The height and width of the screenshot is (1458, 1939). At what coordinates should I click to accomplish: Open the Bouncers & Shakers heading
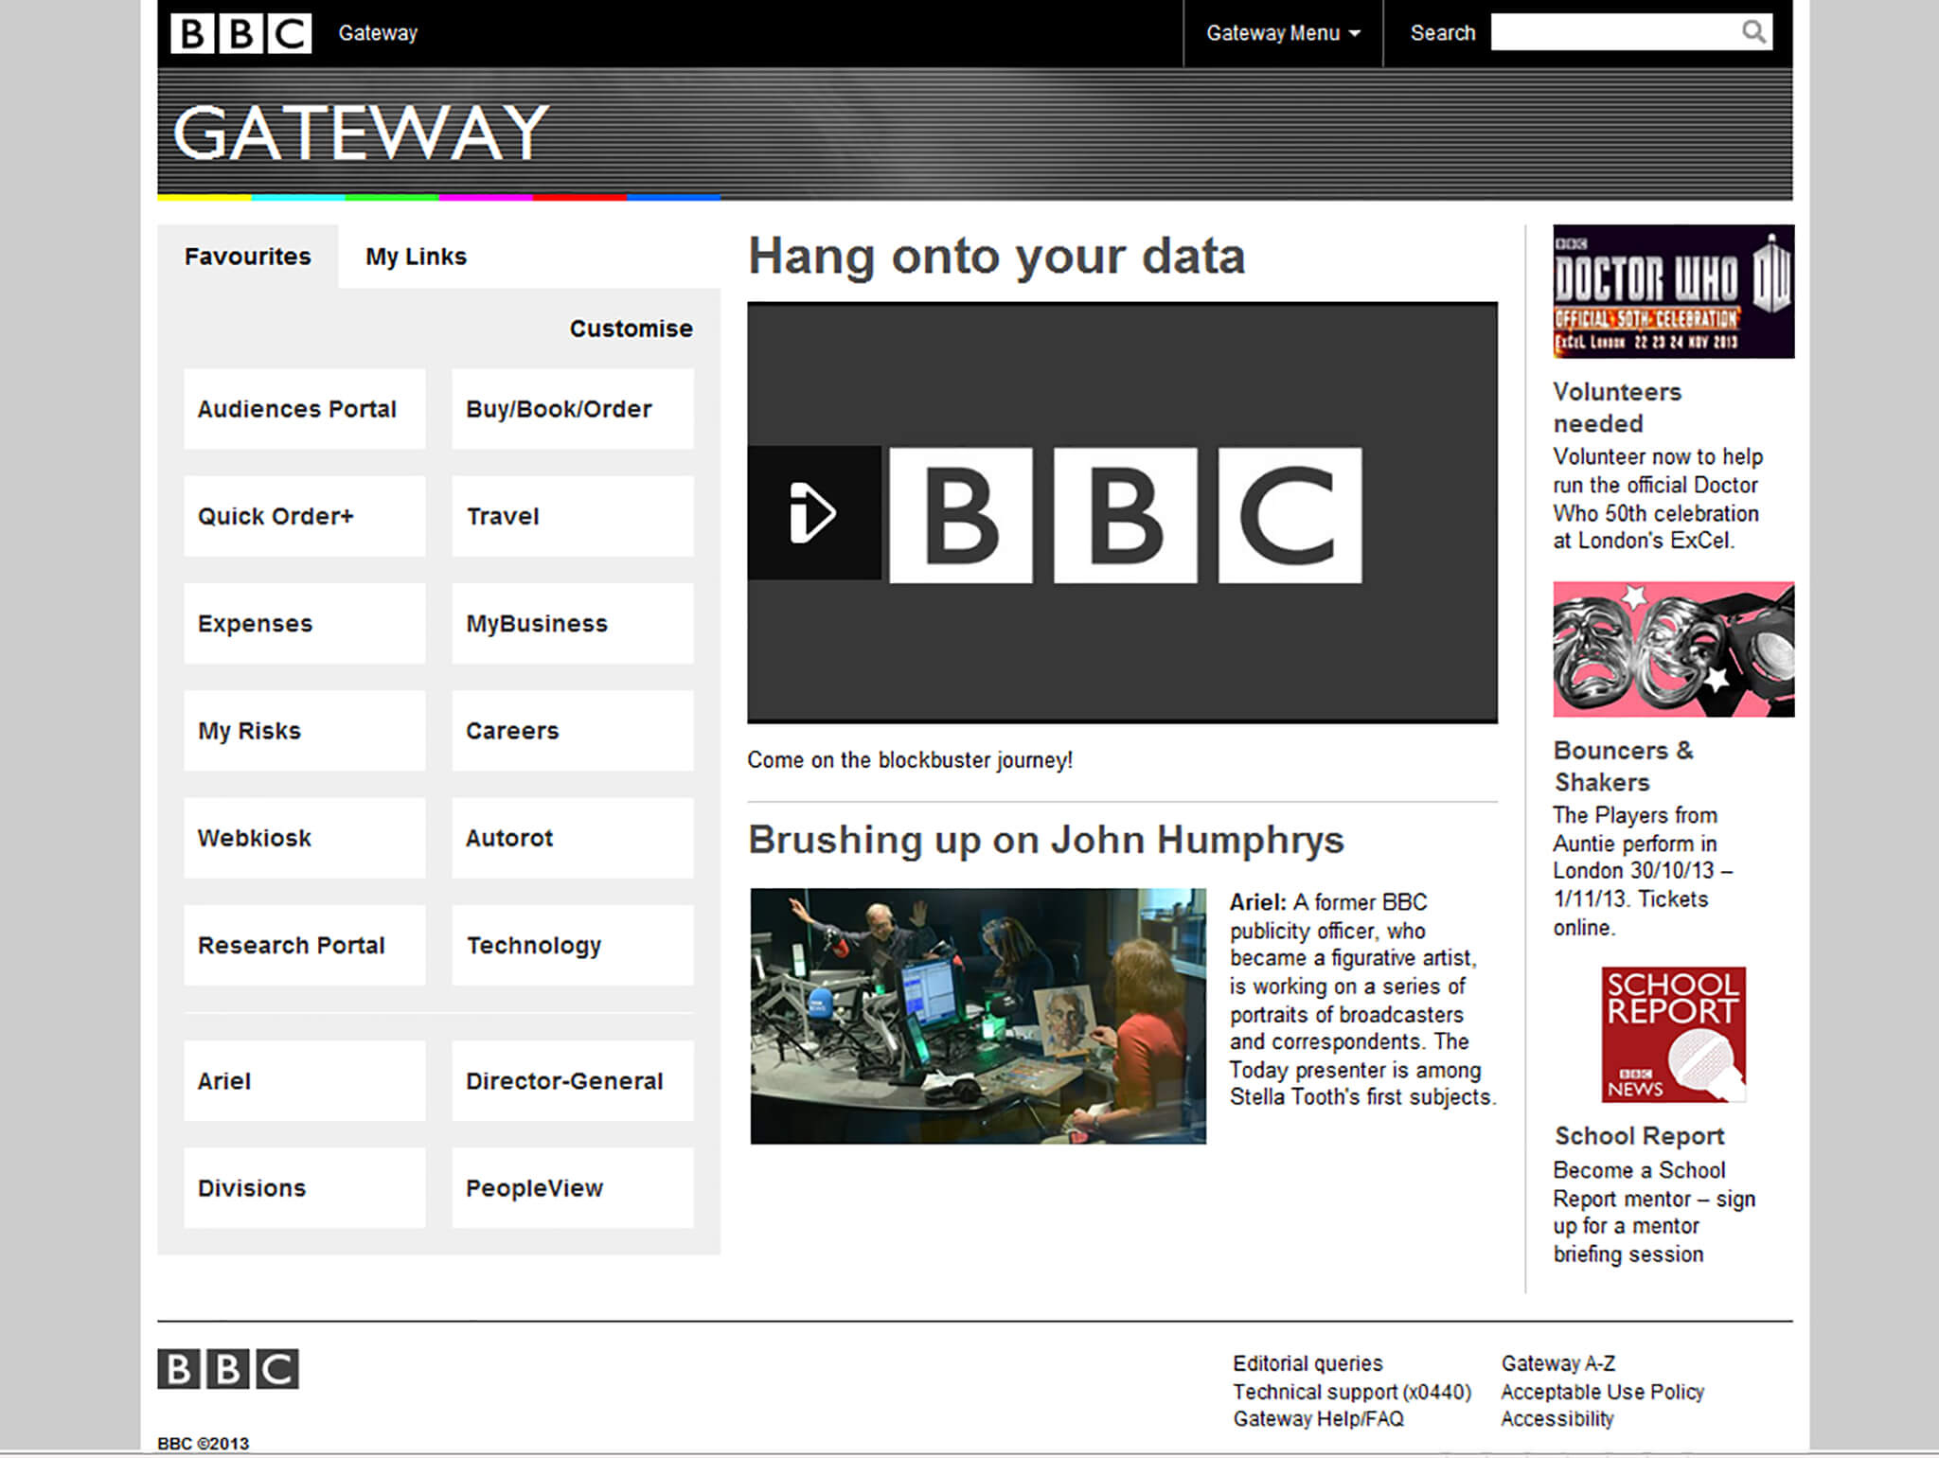(1624, 766)
